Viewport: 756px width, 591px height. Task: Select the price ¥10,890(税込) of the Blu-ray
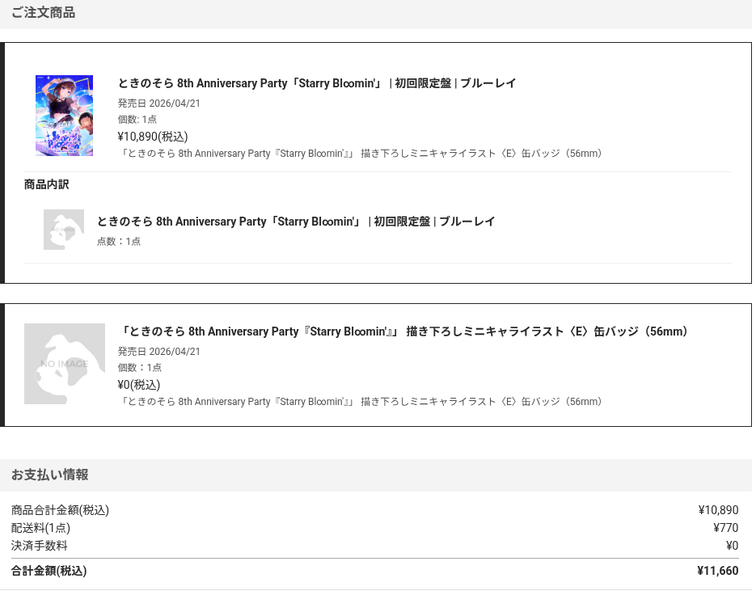[153, 137]
